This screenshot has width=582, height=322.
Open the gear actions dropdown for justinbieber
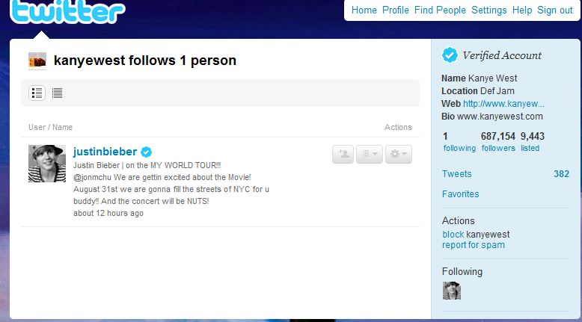[399, 154]
